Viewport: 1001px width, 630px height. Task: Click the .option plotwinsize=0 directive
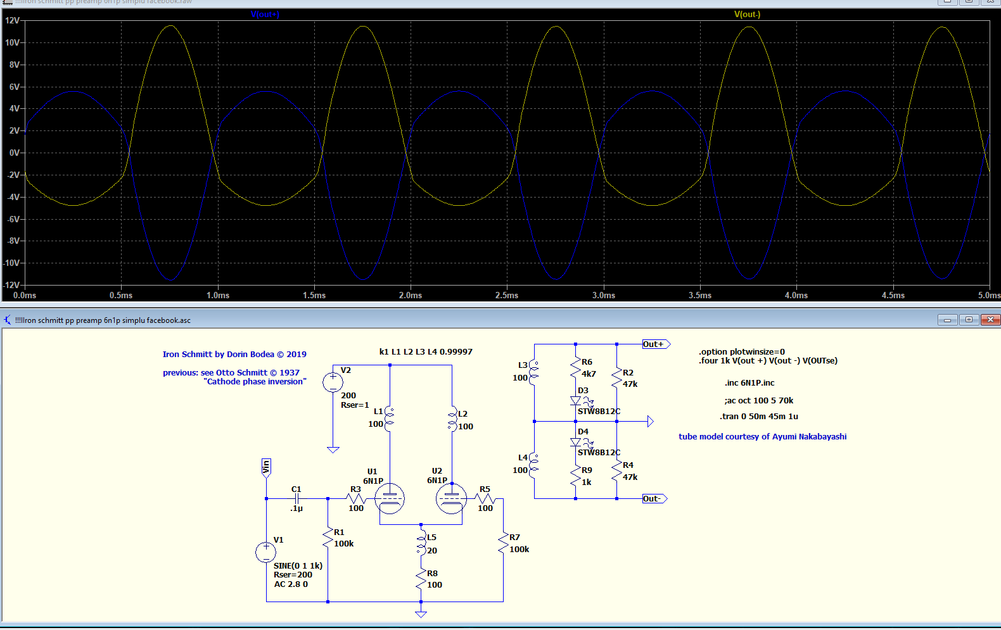tap(742, 352)
